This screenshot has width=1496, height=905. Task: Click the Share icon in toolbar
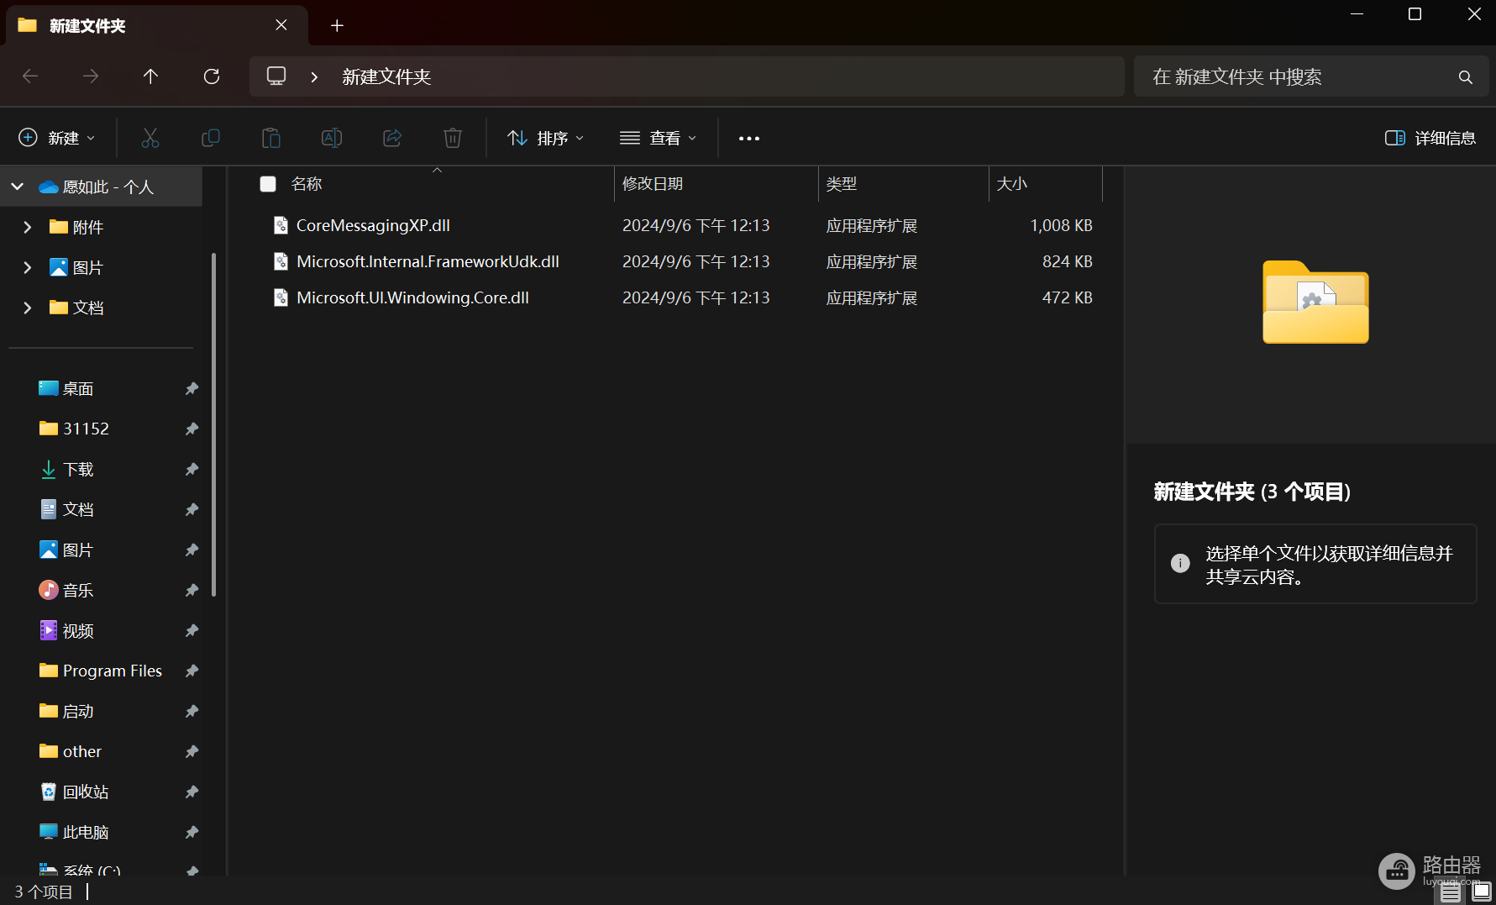392,138
